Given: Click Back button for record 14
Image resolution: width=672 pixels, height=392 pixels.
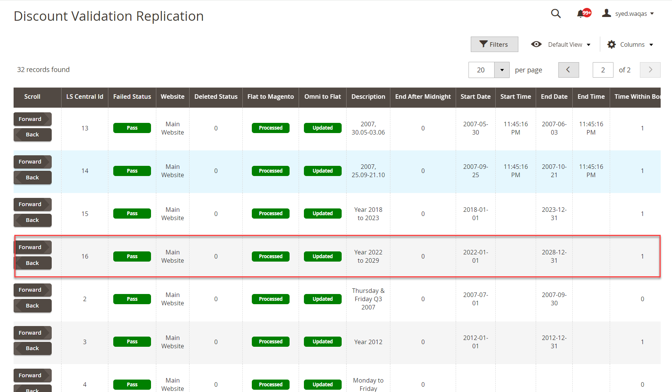Looking at the screenshot, I should (32, 178).
